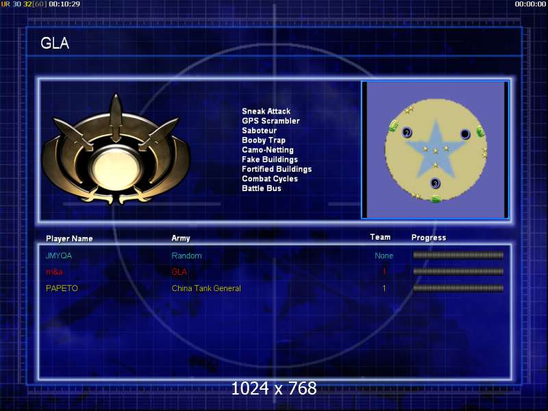Click the green supply pile at minimap bottom
The image size is (548, 411).
coord(436,199)
